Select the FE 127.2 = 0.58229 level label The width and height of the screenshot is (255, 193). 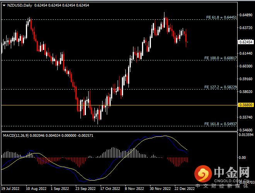point(221,88)
